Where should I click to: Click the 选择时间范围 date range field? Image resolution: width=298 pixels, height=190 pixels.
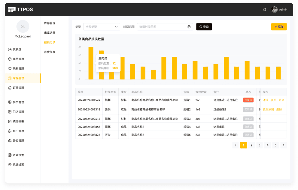click(x=162, y=27)
